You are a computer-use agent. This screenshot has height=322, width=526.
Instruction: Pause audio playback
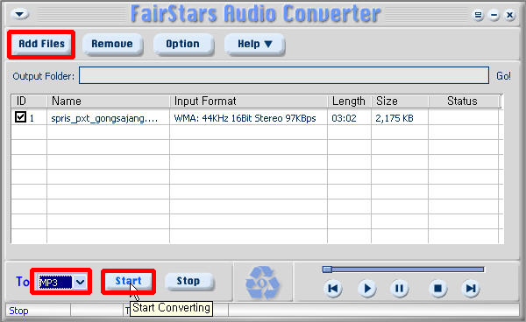tap(399, 288)
